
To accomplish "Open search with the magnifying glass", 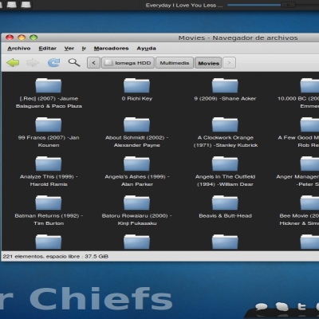I will [74, 63].
